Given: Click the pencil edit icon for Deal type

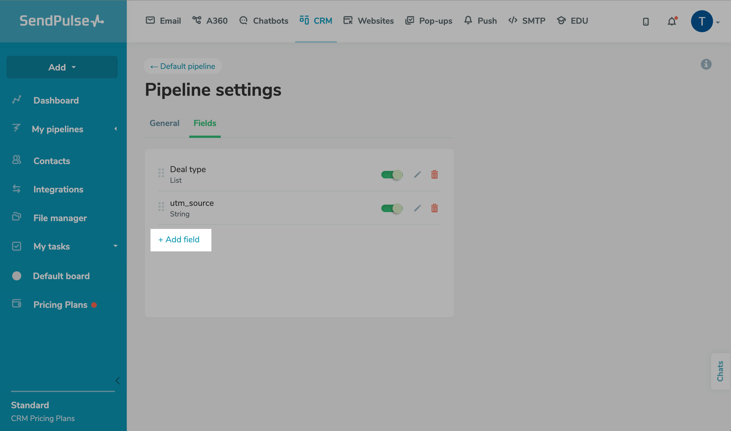Looking at the screenshot, I should click(417, 175).
